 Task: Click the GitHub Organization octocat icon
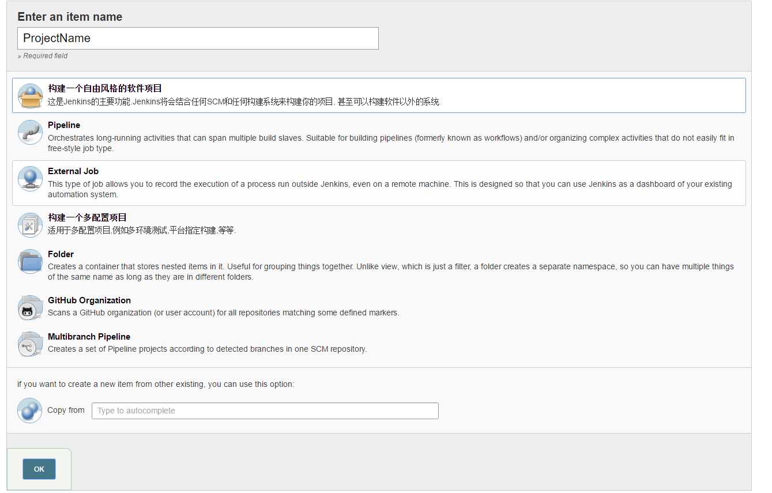click(30, 308)
